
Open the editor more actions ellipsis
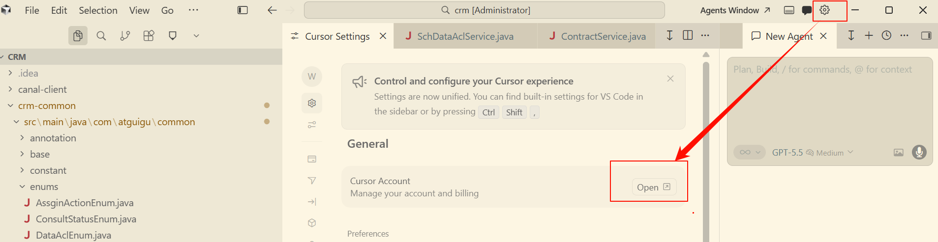point(705,35)
